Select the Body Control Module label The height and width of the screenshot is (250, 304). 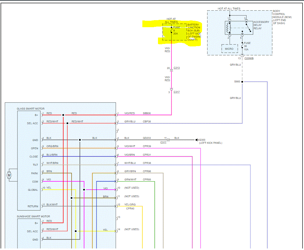point(281,17)
